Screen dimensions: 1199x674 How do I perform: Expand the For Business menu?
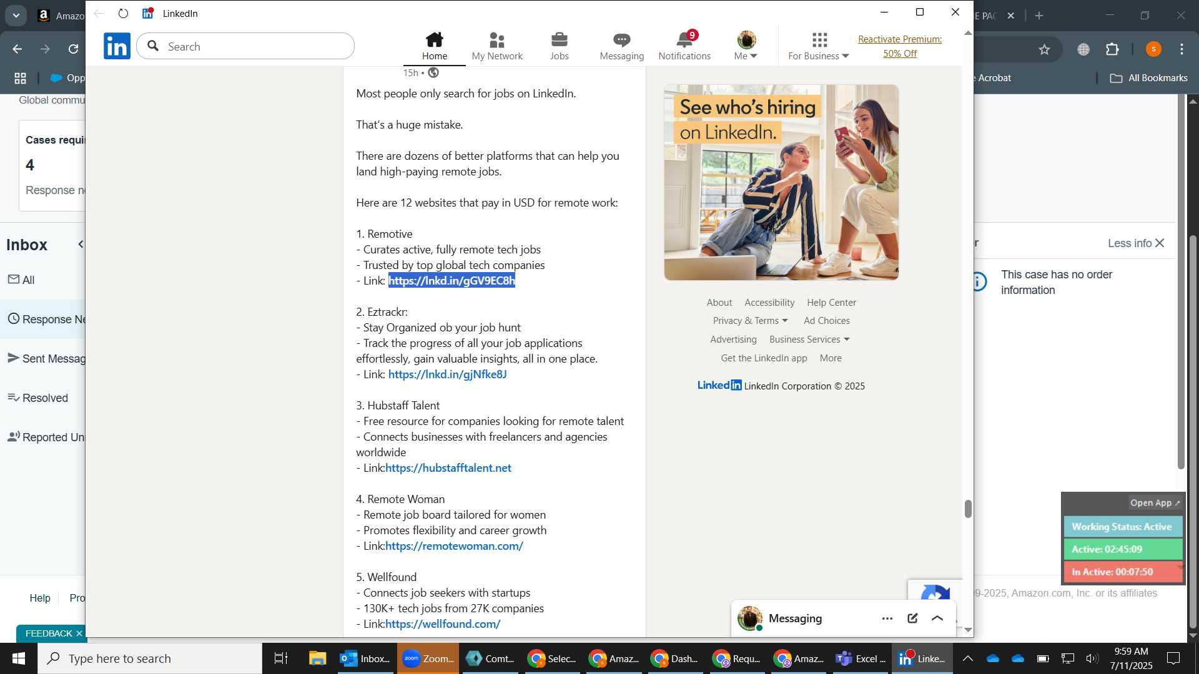click(819, 46)
